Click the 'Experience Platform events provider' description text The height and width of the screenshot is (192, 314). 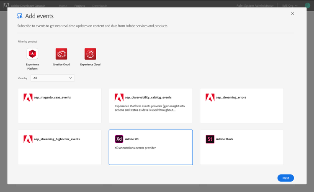tap(149, 108)
